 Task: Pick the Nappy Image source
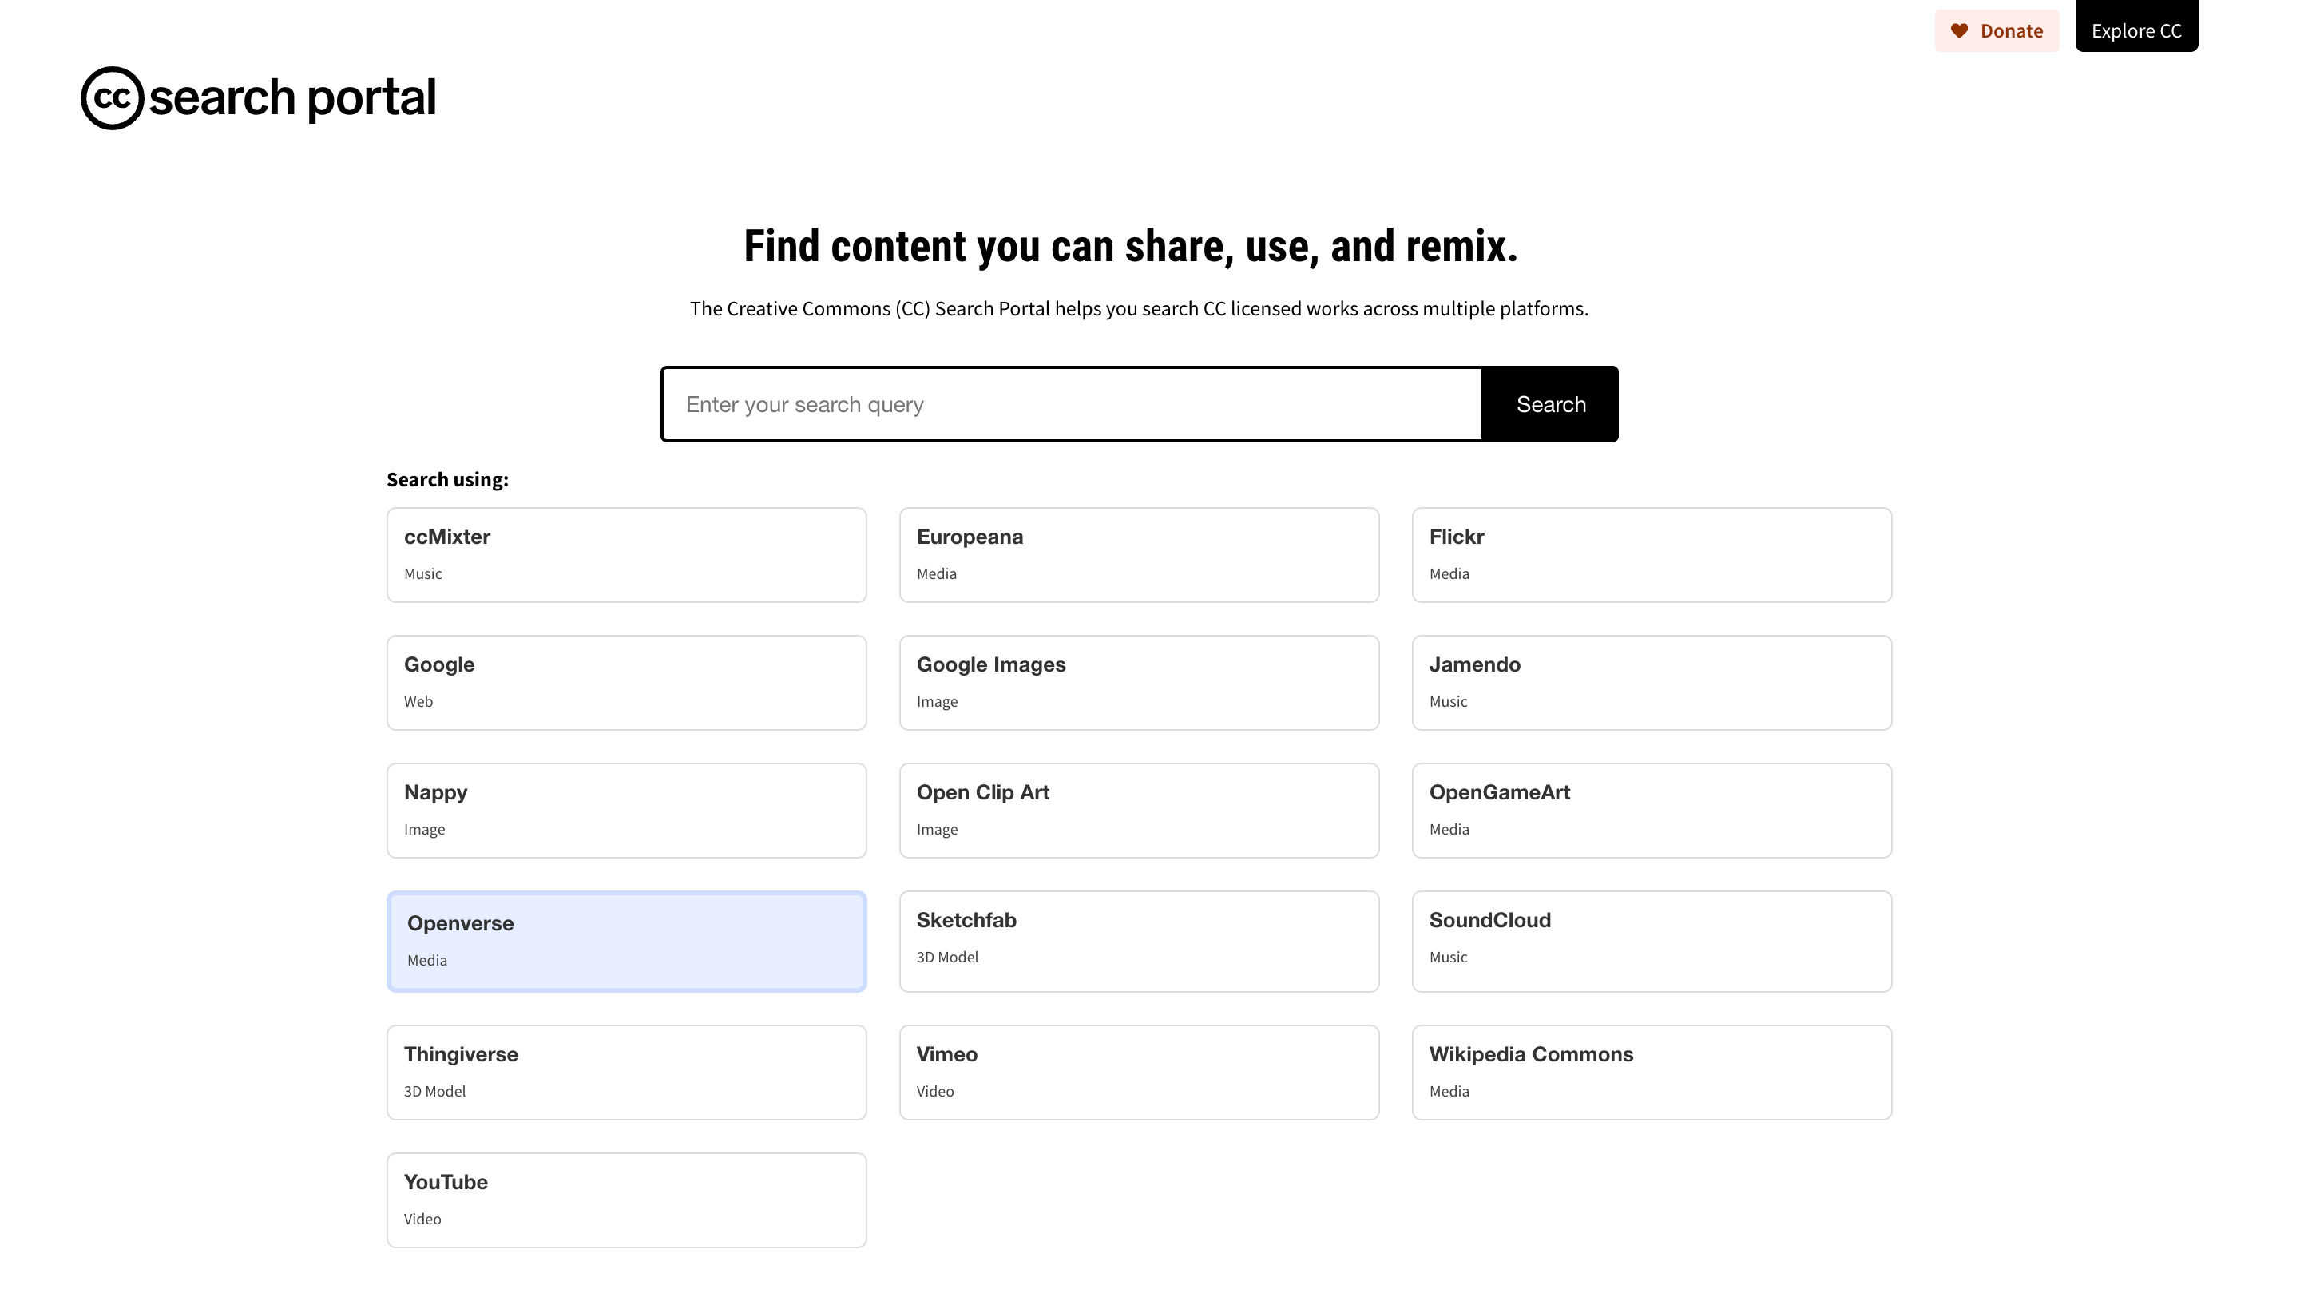click(x=626, y=811)
